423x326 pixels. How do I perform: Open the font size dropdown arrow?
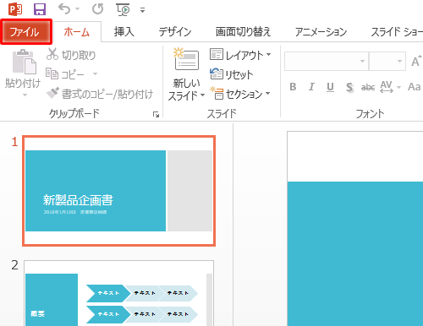399,61
